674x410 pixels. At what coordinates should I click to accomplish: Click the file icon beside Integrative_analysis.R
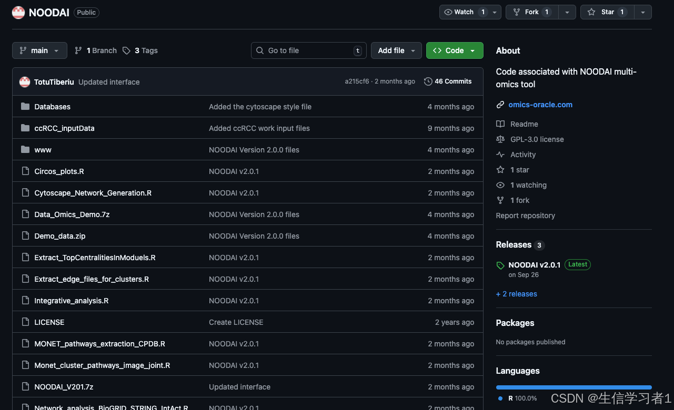pyautogui.click(x=25, y=301)
